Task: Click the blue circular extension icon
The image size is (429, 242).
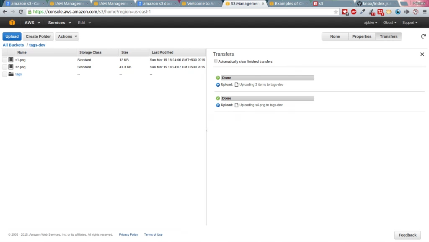Action: click(x=398, y=12)
